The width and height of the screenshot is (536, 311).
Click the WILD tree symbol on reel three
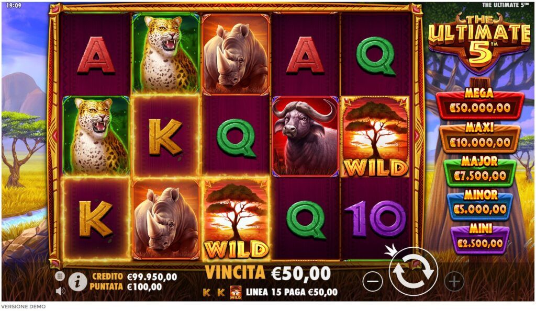coord(236,219)
